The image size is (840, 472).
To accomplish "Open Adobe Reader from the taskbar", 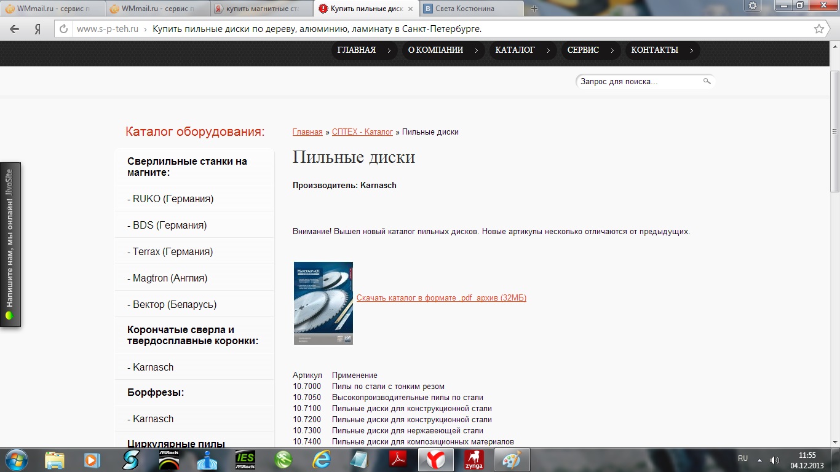I will pos(398,460).
